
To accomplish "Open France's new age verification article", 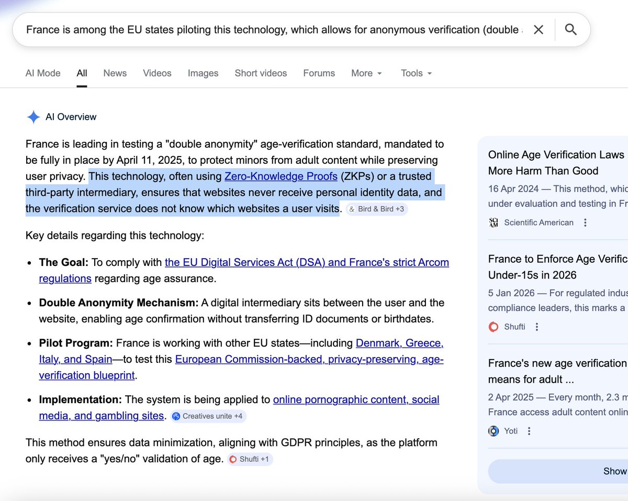I will 557,371.
